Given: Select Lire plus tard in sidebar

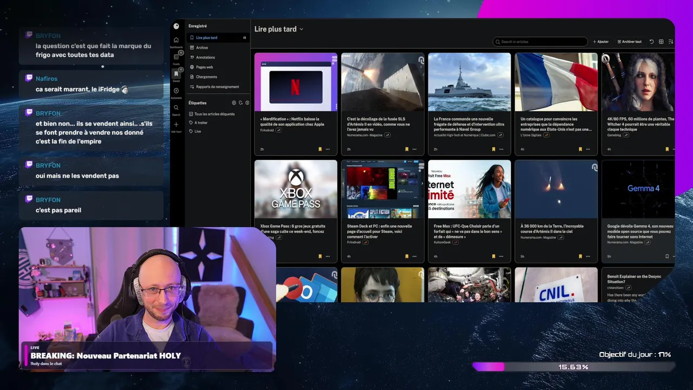Looking at the screenshot, I should pos(218,38).
